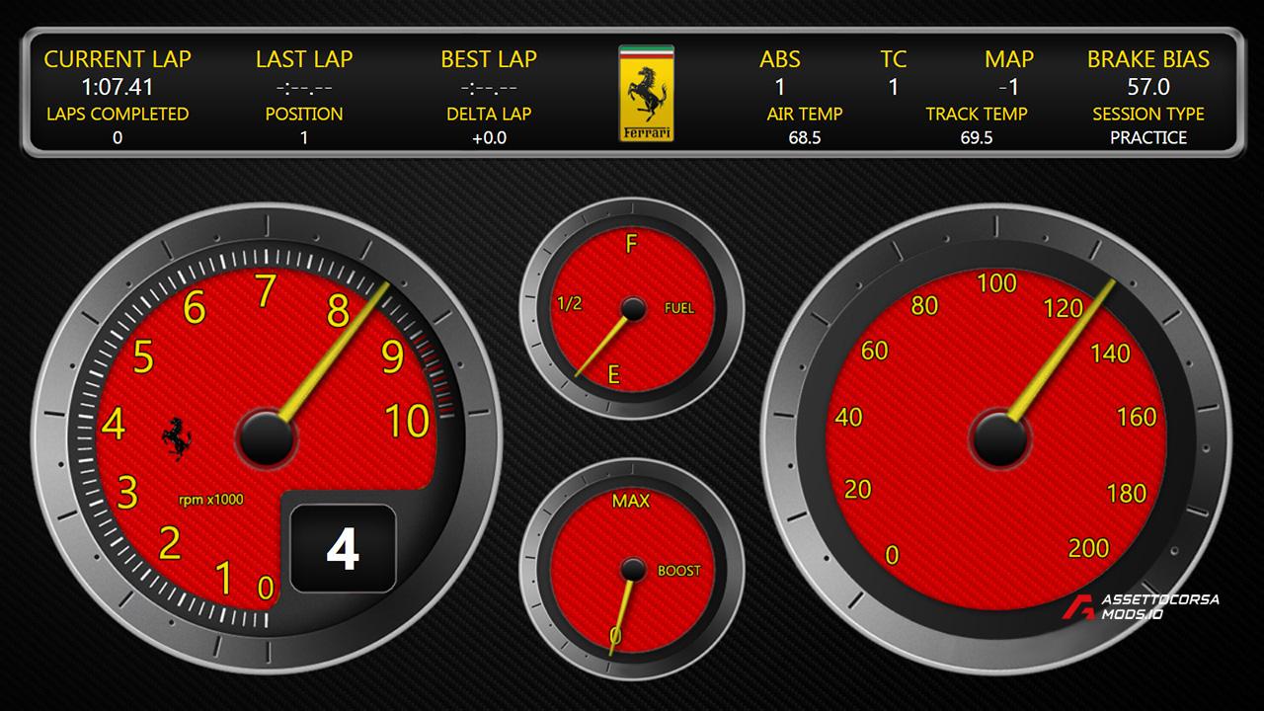
Task: Click the TC label
Action: (x=894, y=59)
